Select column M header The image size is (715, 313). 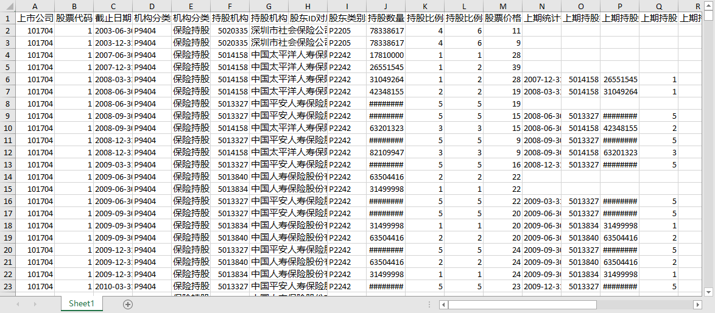(x=503, y=6)
